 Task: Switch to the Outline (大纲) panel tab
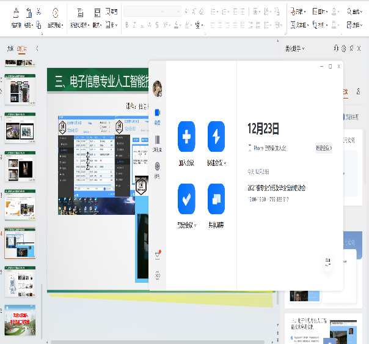[10, 48]
